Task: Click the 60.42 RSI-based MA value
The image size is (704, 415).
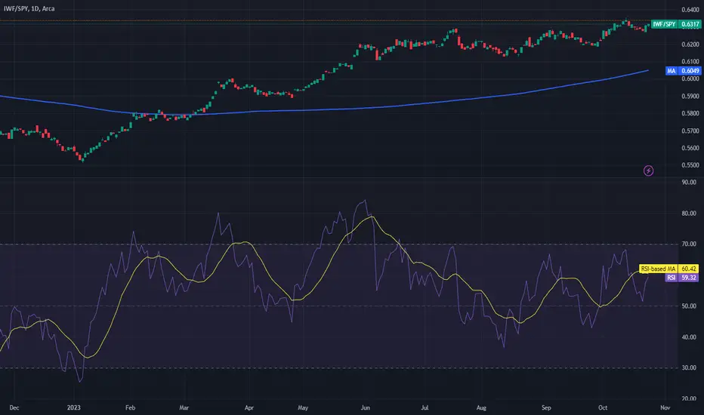Action: (688, 269)
